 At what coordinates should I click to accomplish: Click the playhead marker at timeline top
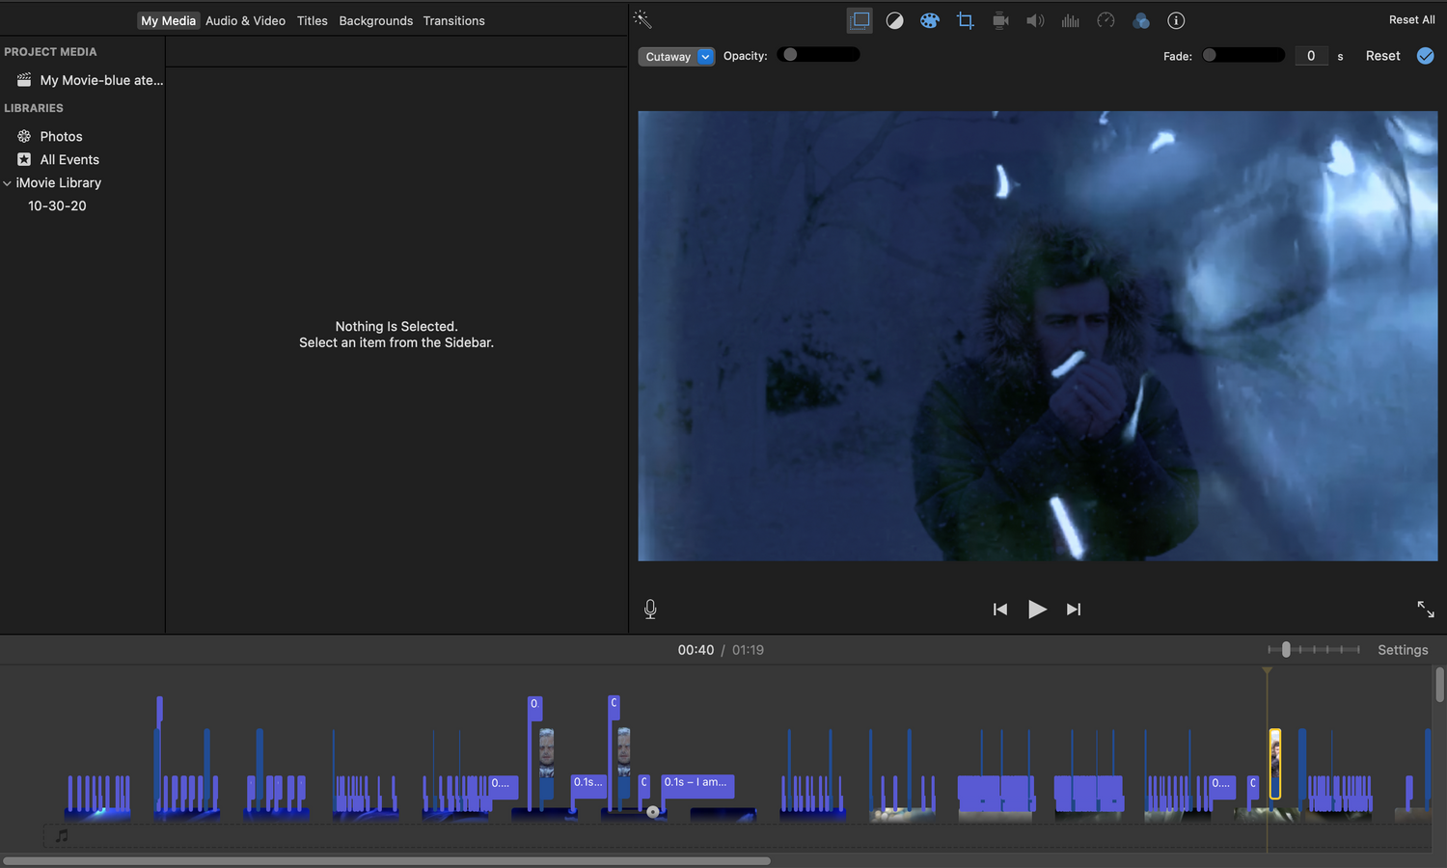click(1267, 670)
